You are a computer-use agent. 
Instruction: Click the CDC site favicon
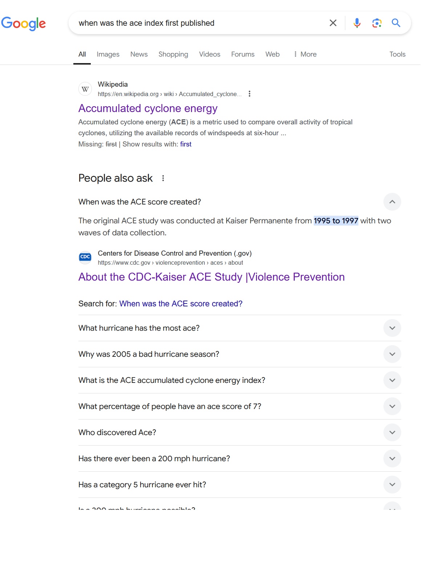[85, 257]
